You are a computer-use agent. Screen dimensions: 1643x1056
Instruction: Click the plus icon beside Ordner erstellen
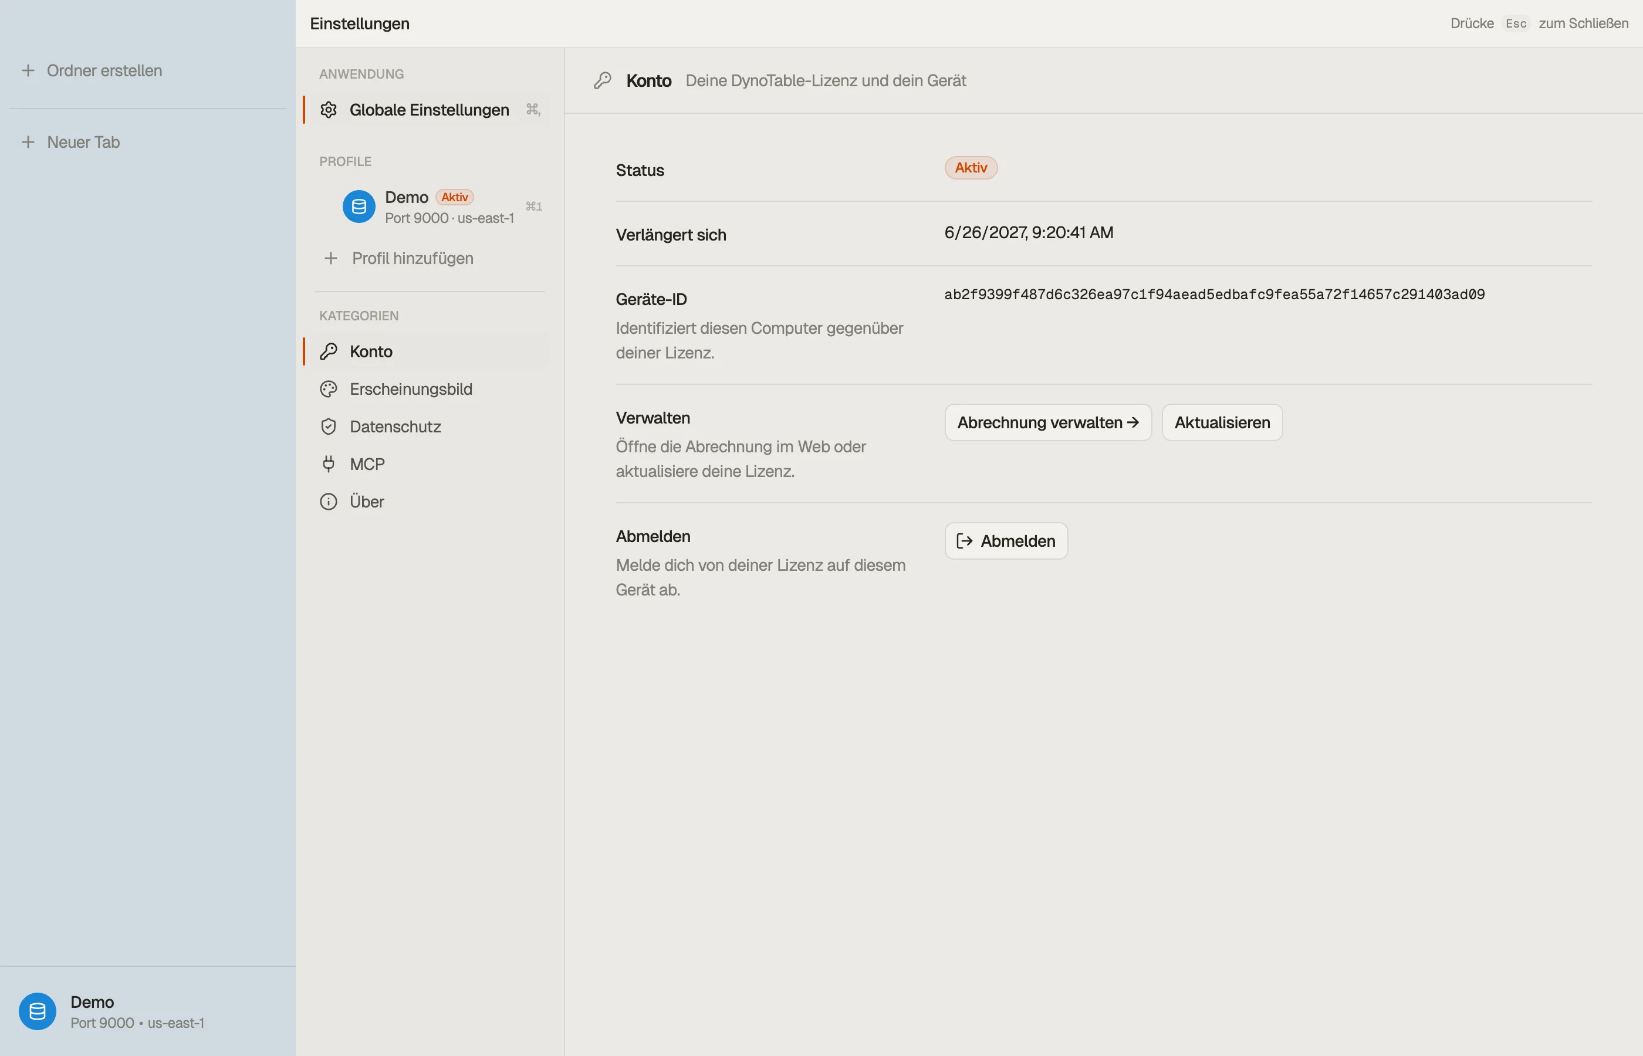(x=28, y=70)
